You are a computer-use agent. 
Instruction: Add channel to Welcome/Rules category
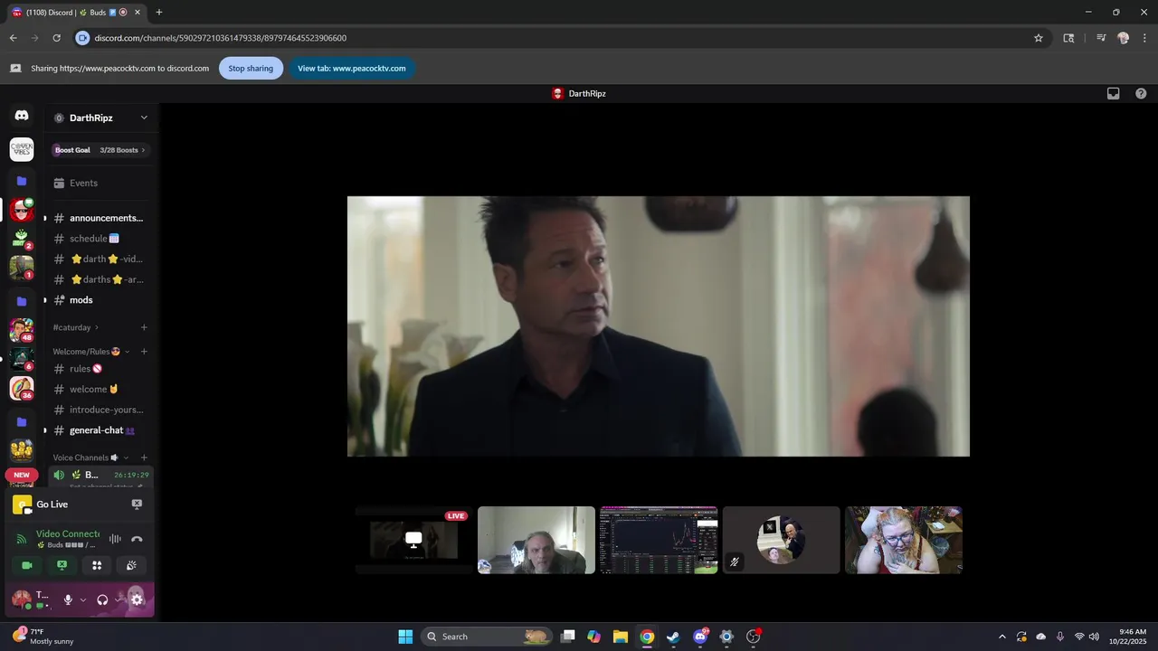tap(144, 351)
